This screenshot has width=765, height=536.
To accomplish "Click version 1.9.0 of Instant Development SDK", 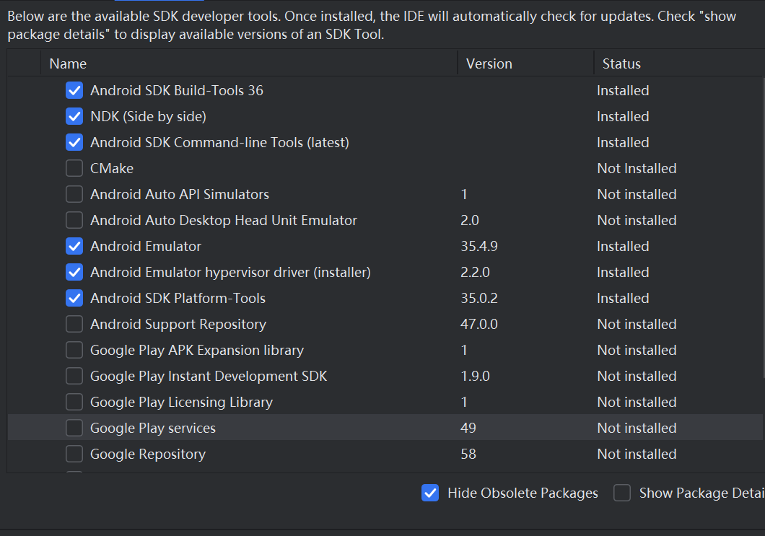I will click(x=475, y=376).
